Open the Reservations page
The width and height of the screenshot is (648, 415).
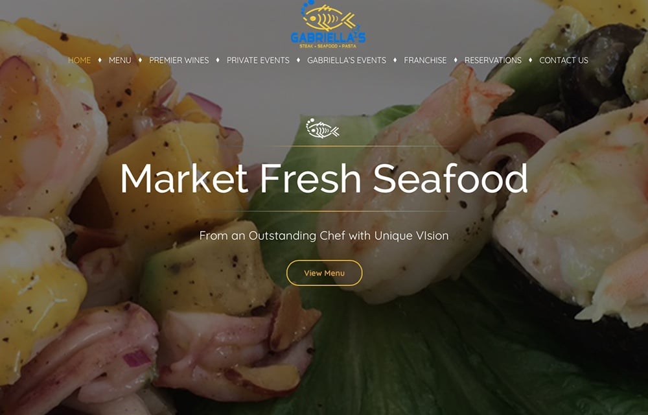(492, 60)
